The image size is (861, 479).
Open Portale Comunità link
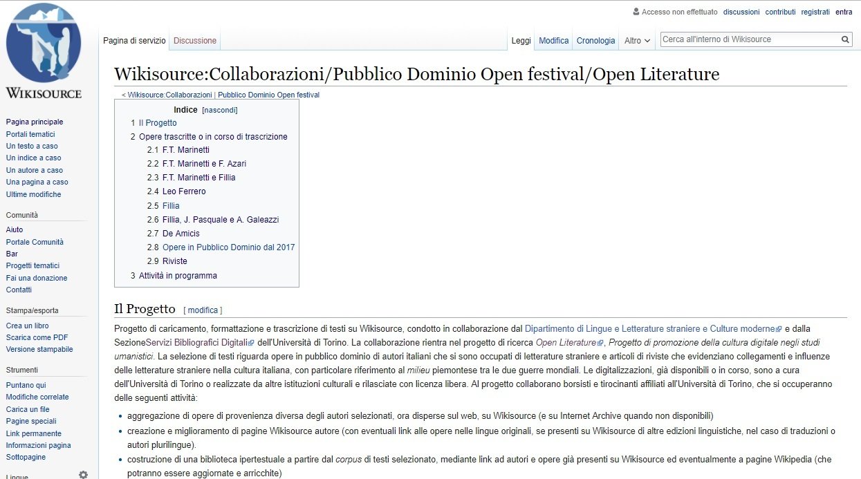35,242
